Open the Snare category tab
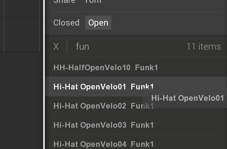227x149 pixels. tap(64, 1)
